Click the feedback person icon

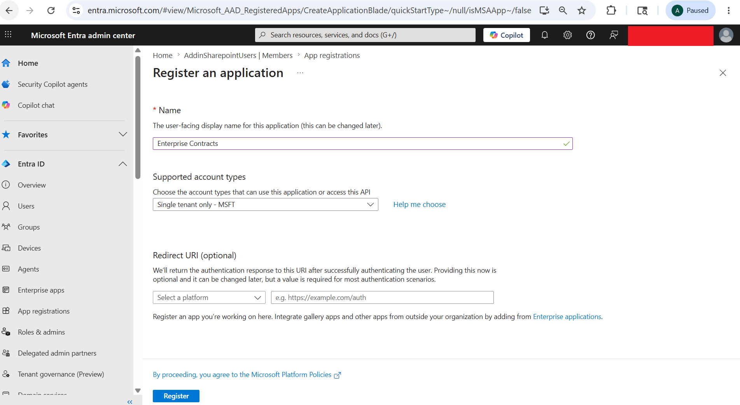click(x=614, y=35)
